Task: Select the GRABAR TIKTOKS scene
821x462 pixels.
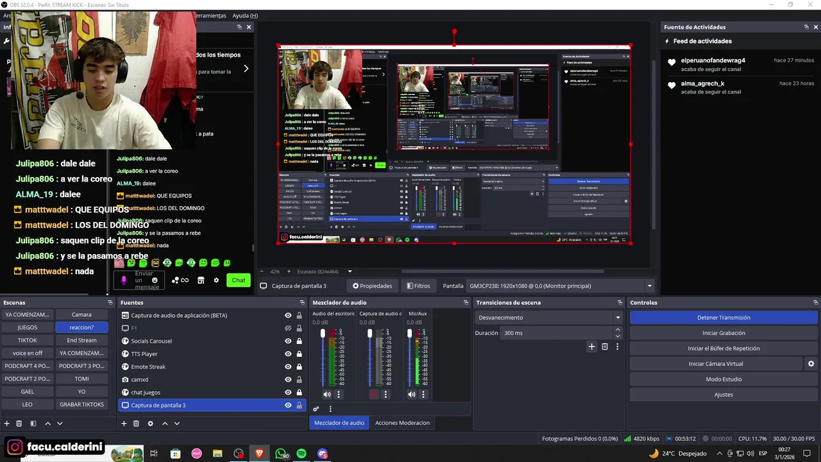Action: [81, 404]
